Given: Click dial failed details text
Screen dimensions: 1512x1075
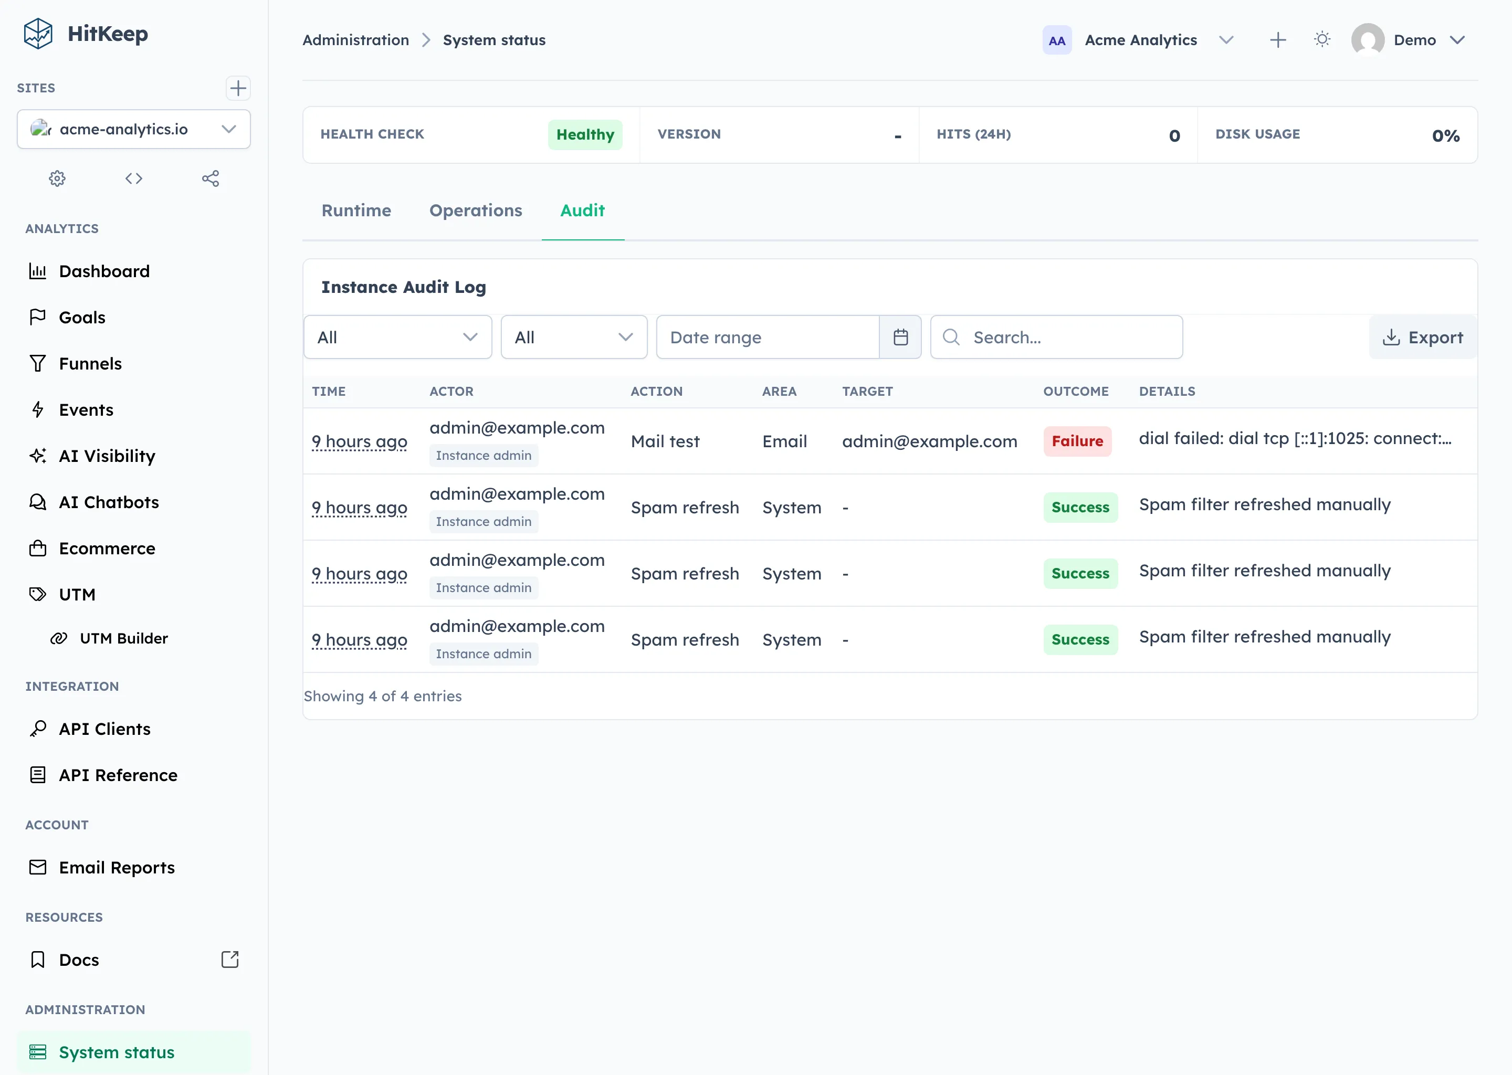Looking at the screenshot, I should pyautogui.click(x=1295, y=438).
